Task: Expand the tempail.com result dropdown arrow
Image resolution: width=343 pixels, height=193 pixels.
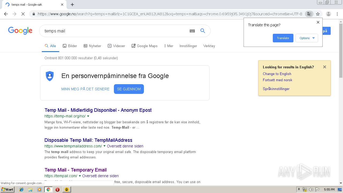Action: pyautogui.click(x=80, y=176)
